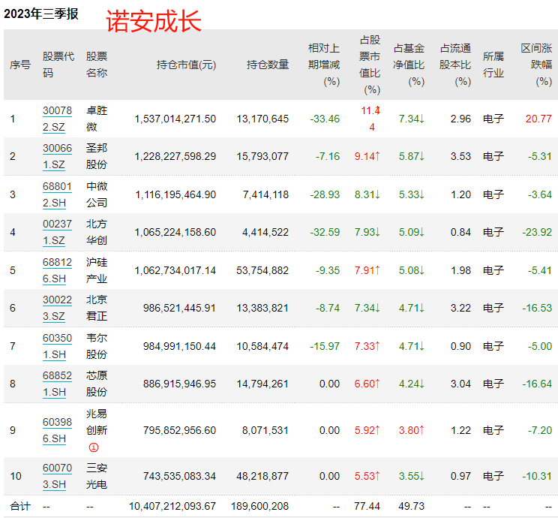Screen dimensions: 558x518
Task: Click the 占基金净值比(%) column header
Action: (409, 65)
